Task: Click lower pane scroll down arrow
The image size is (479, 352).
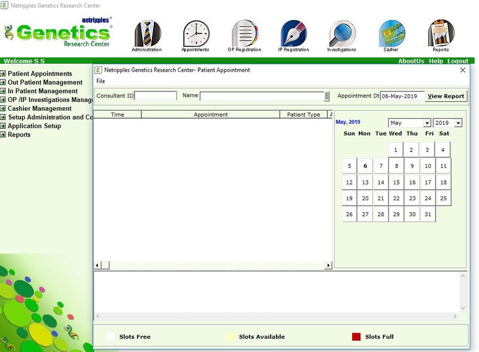Action: 463,308
